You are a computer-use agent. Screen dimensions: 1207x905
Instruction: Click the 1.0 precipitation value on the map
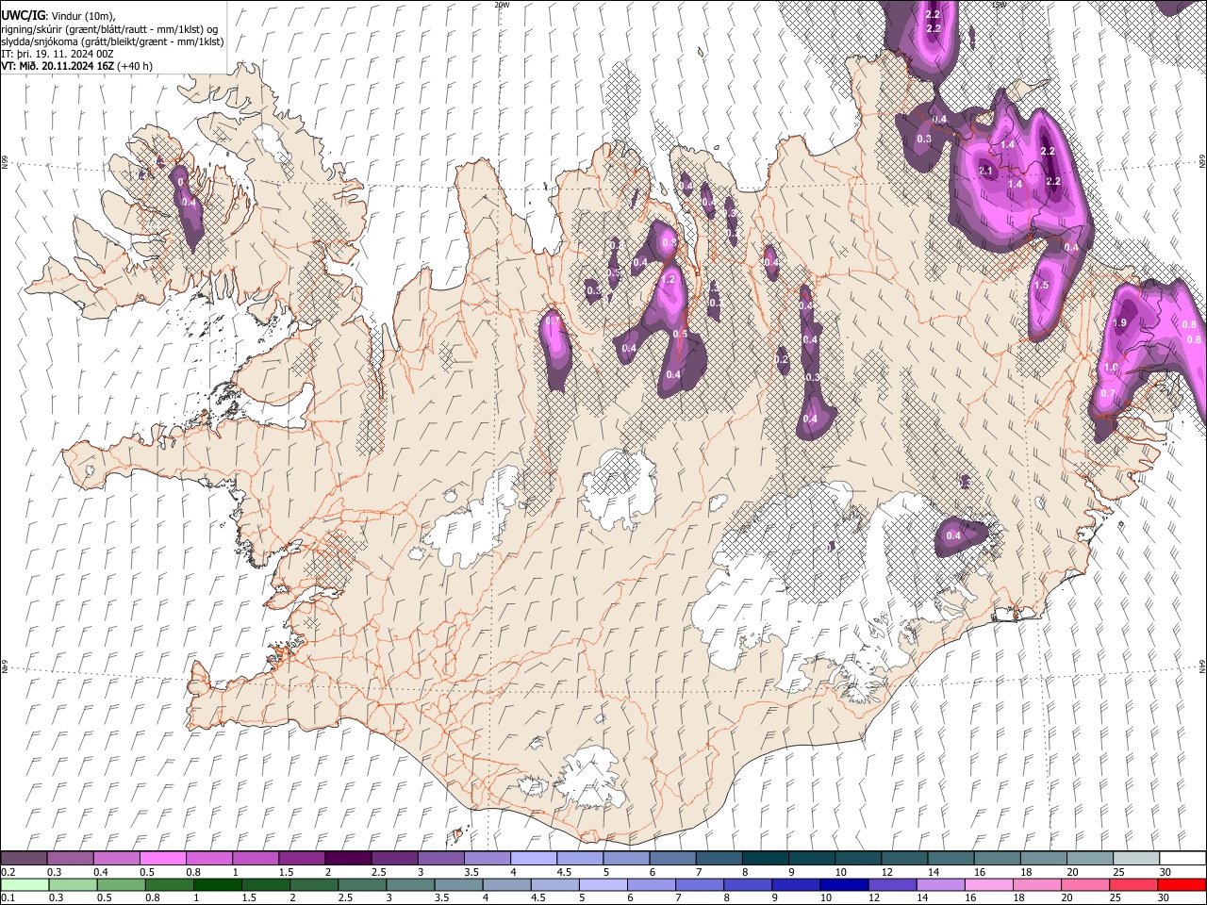click(x=1111, y=368)
